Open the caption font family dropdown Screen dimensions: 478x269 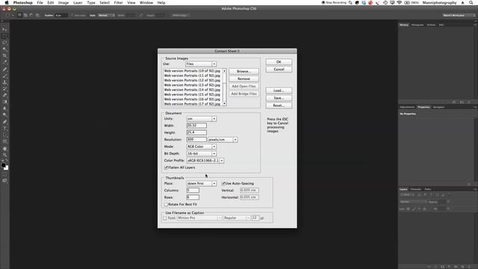(x=199, y=218)
